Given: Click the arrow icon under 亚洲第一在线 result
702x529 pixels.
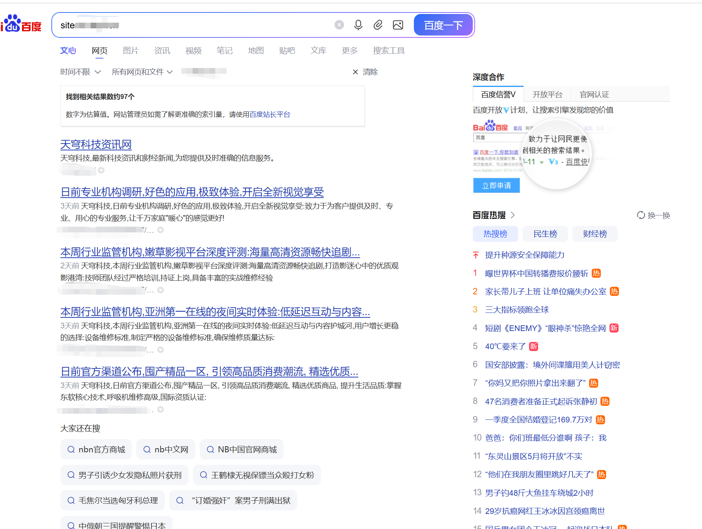Looking at the screenshot, I should click(x=160, y=350).
